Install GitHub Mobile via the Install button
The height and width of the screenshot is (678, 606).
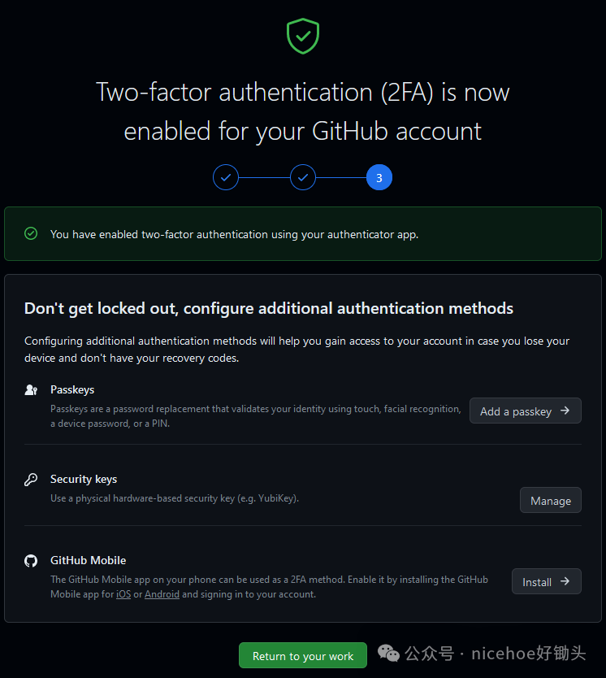[x=546, y=581]
